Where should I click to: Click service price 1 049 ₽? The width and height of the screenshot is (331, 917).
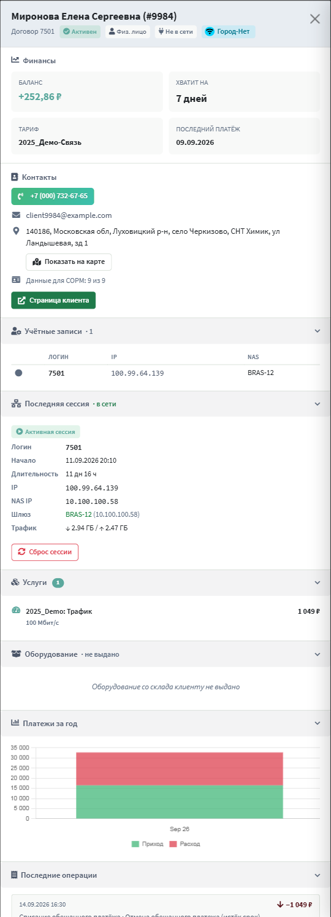point(309,611)
